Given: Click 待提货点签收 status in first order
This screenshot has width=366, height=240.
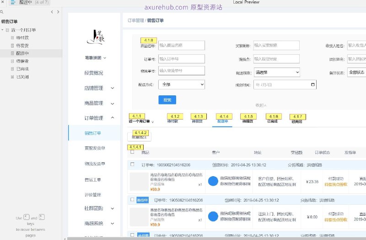Looking at the screenshot, I should [x=336, y=185].
